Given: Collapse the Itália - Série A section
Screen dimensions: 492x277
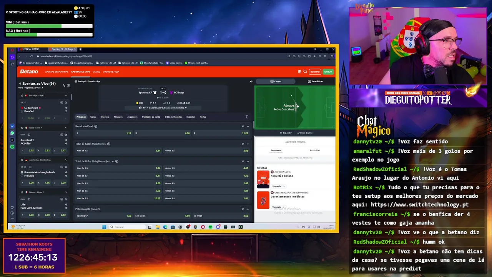Looking at the screenshot, I should (65, 128).
